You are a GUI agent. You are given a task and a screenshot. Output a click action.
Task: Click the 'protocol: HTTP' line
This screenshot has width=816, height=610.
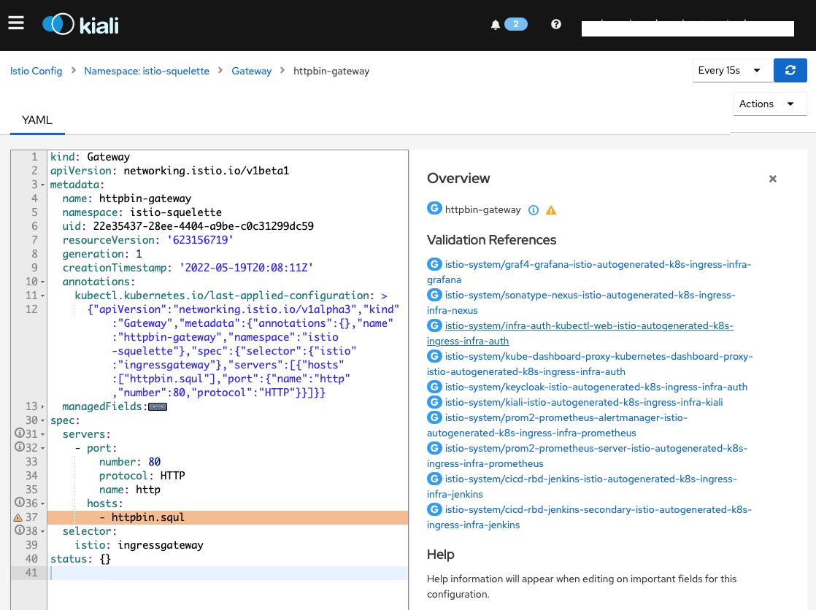(x=142, y=476)
